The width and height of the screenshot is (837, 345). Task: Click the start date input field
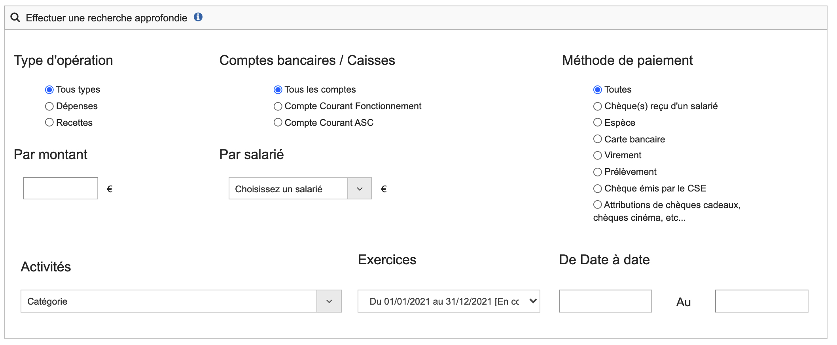click(x=605, y=301)
